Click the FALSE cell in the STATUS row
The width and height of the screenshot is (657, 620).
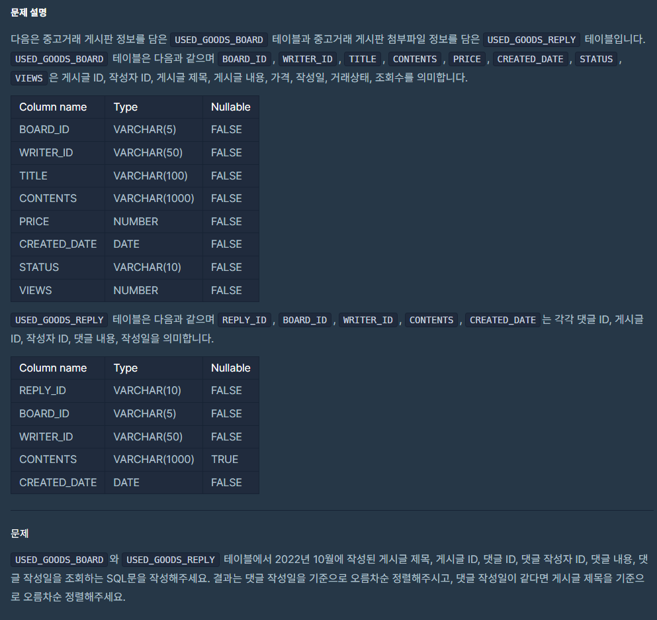point(231,267)
